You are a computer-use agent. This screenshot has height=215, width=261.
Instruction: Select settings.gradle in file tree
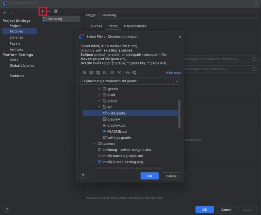coord(119,137)
